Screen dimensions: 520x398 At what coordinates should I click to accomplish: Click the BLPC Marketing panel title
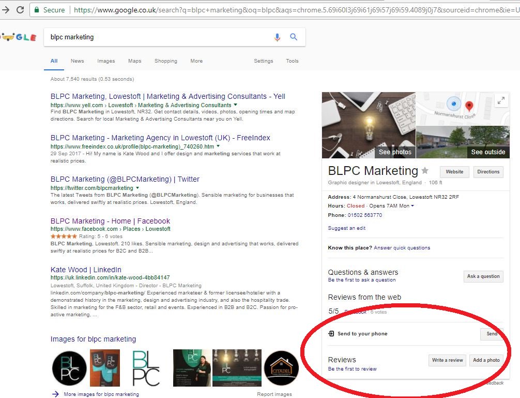(373, 171)
